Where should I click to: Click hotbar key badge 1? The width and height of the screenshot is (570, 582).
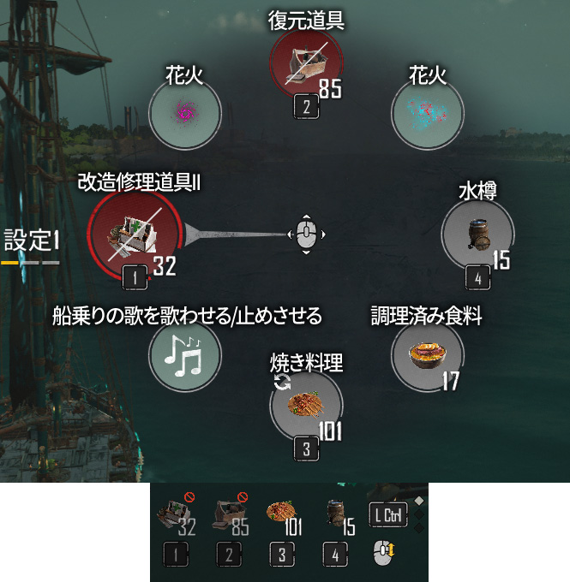pyautogui.click(x=176, y=555)
